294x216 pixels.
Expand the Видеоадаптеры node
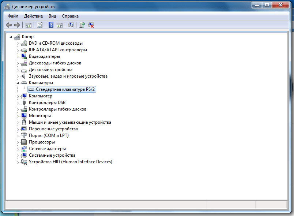(18, 57)
